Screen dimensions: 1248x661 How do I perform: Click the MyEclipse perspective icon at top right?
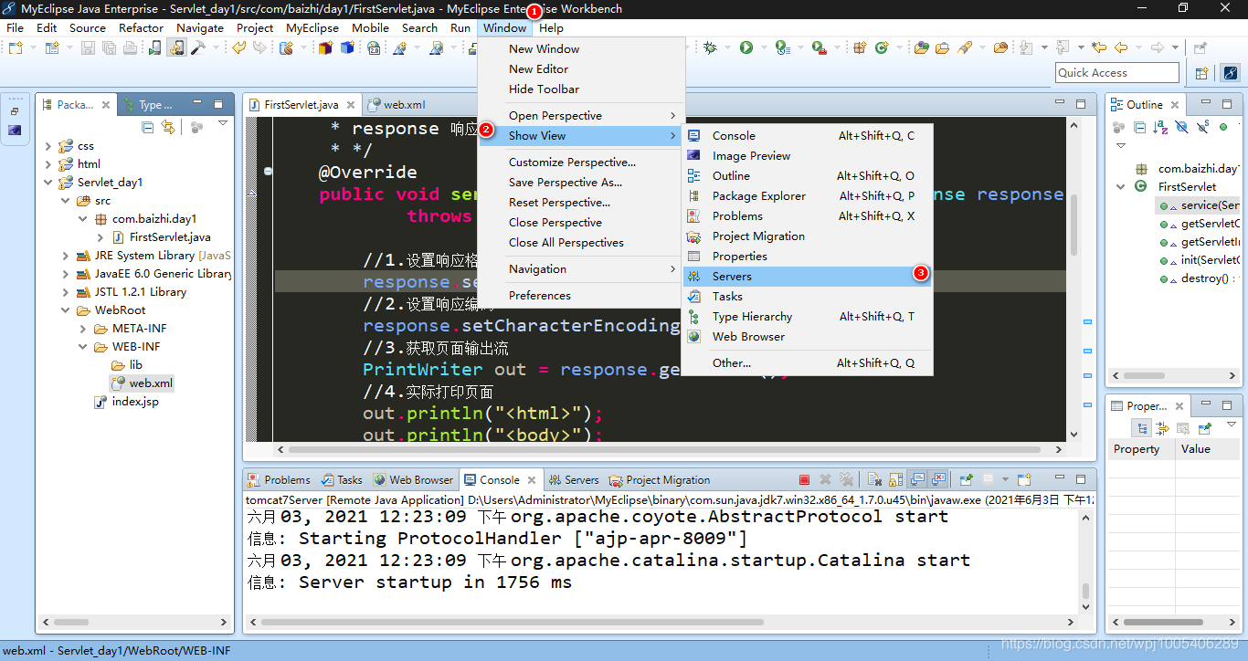(x=1229, y=73)
